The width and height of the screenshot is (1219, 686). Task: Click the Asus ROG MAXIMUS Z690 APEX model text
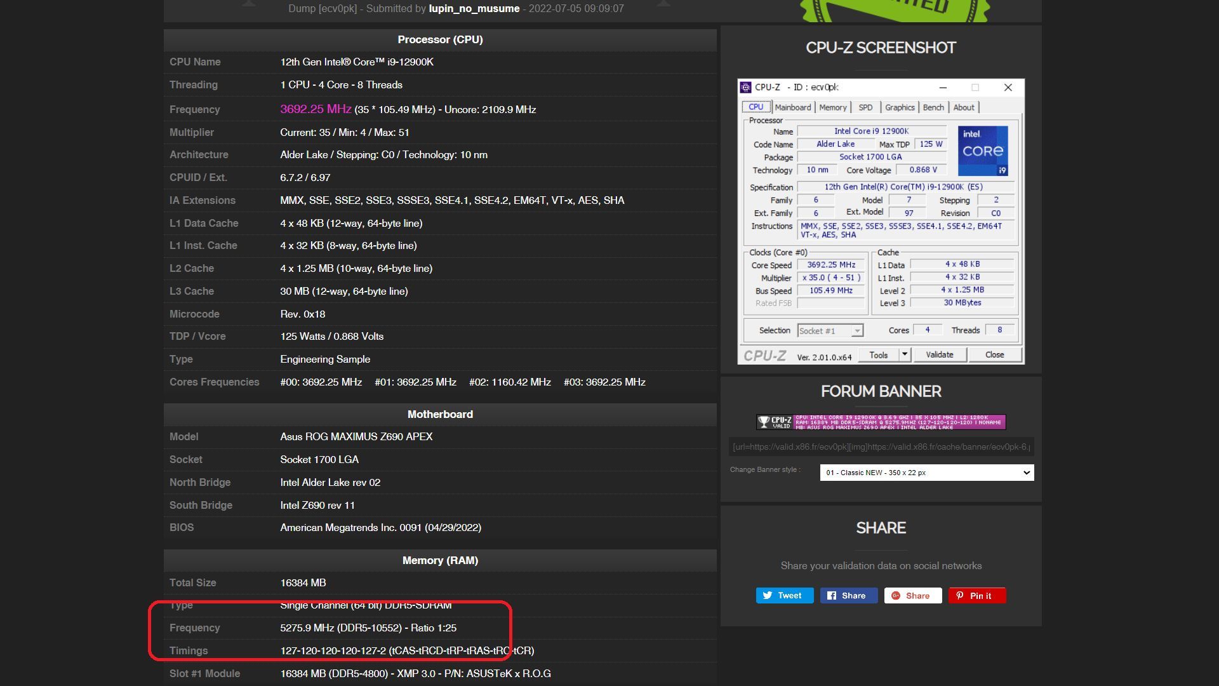[356, 437]
